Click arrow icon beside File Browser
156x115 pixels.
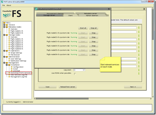coord(9,55)
